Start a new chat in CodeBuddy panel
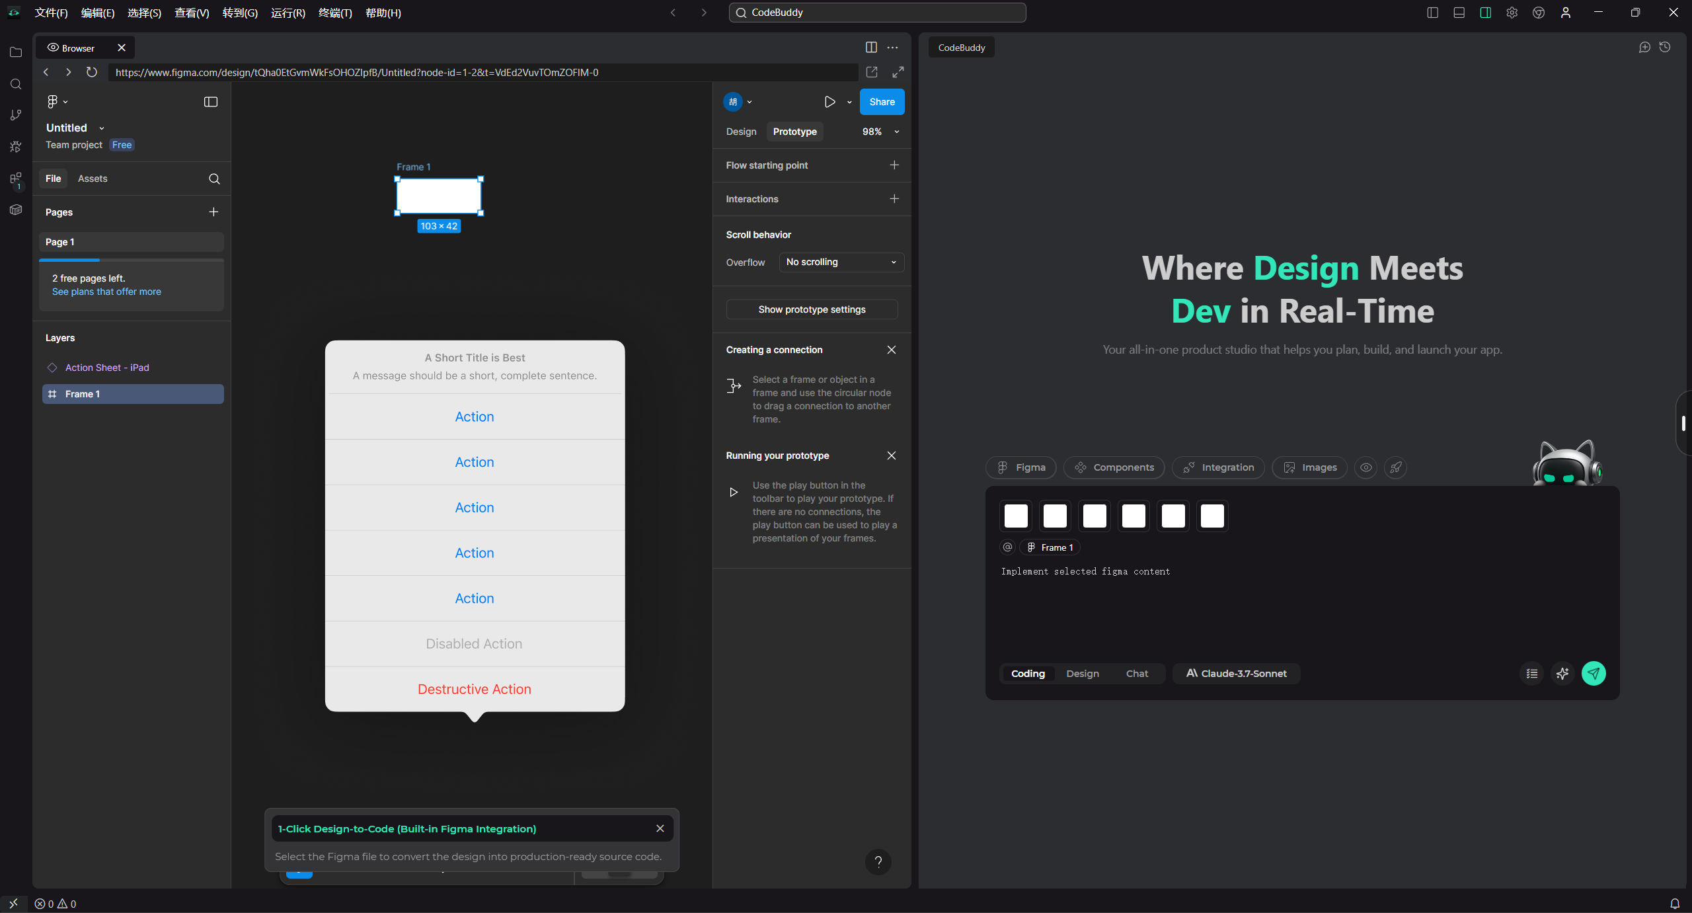The height and width of the screenshot is (913, 1692). click(1644, 47)
